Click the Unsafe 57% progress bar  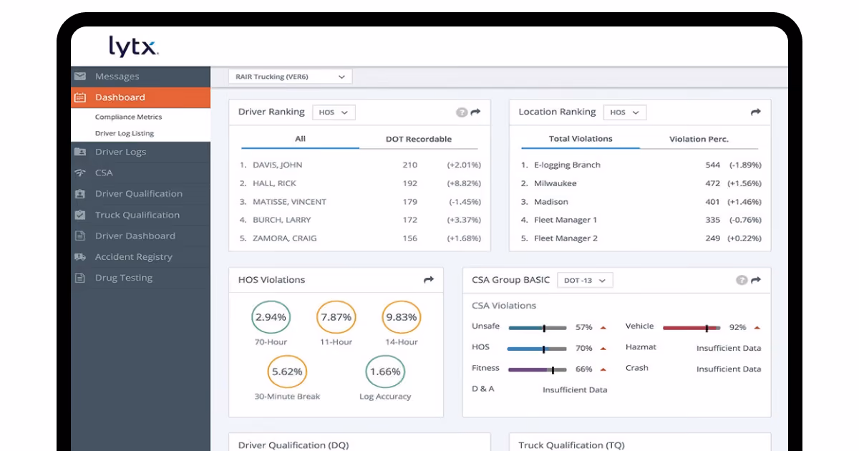[x=538, y=328]
